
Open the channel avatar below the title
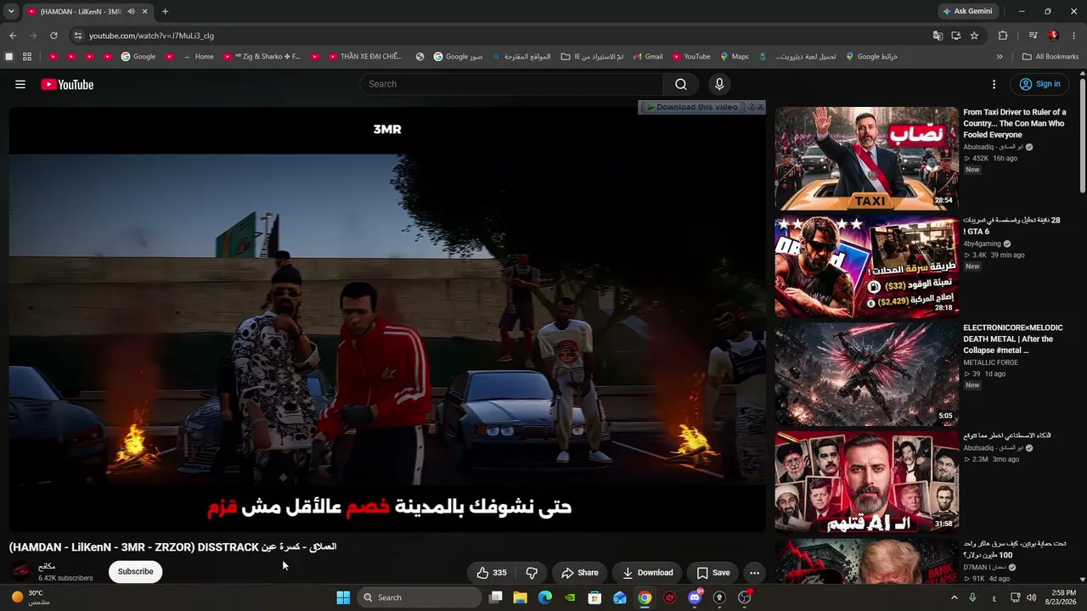(21, 571)
